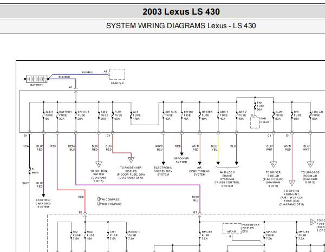Click the P-J/B FUSE 60A label
325x252 pixels.
click(x=118, y=115)
